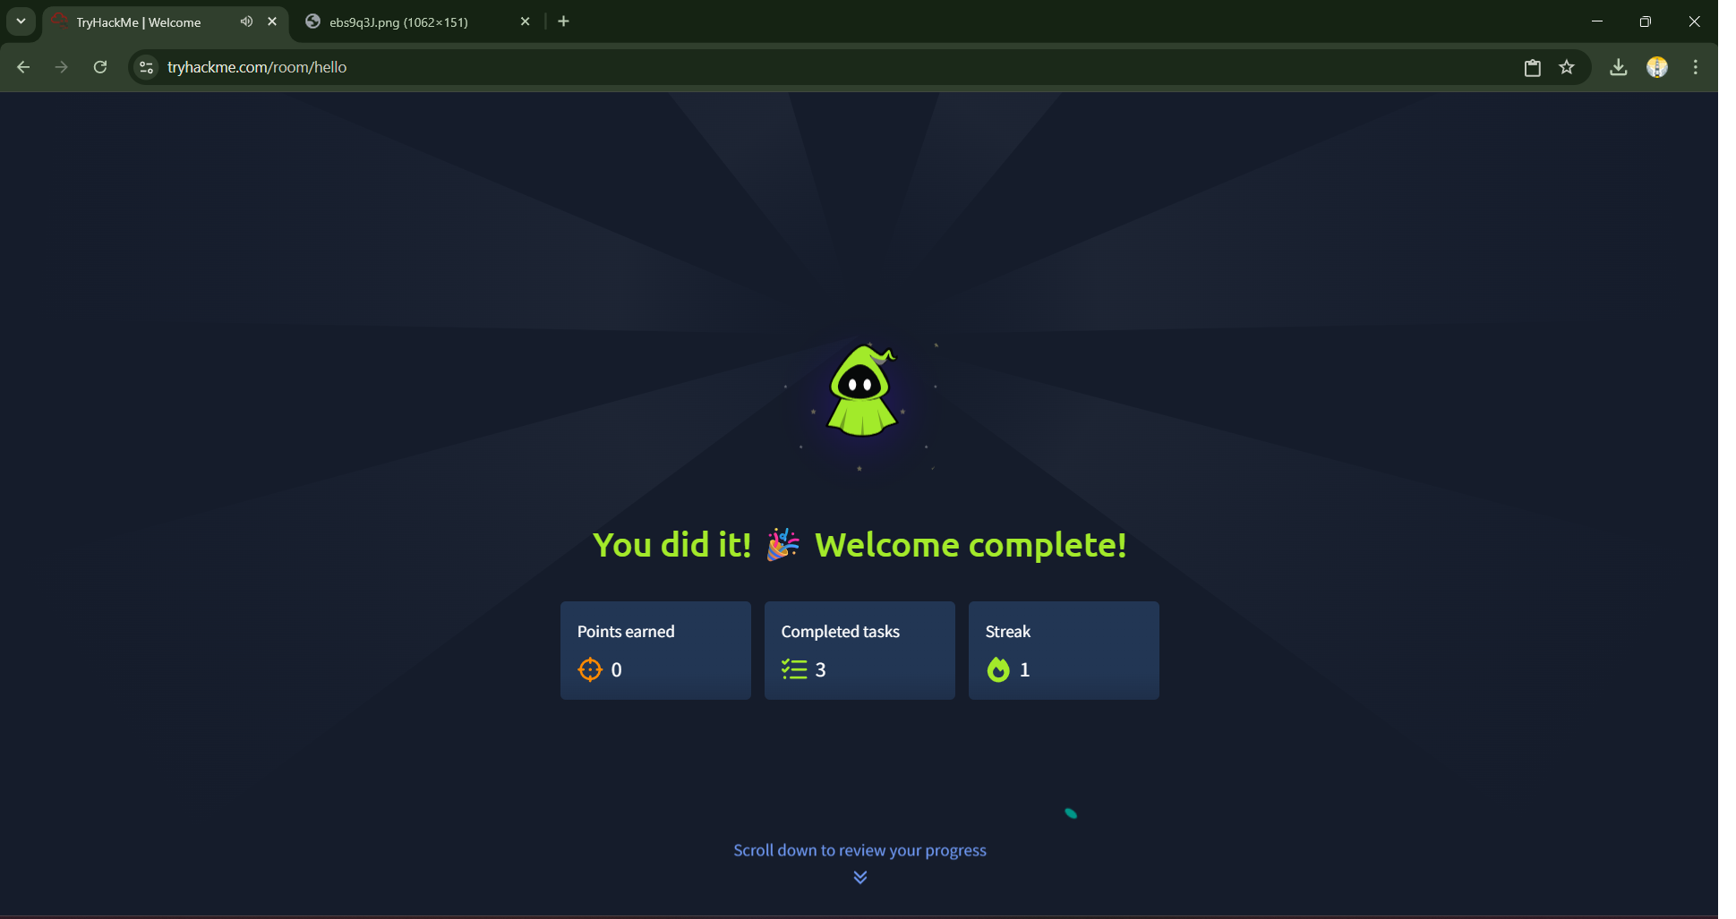Click the clipboard icon in address bar
This screenshot has width=1736, height=919.
[x=1533, y=67]
